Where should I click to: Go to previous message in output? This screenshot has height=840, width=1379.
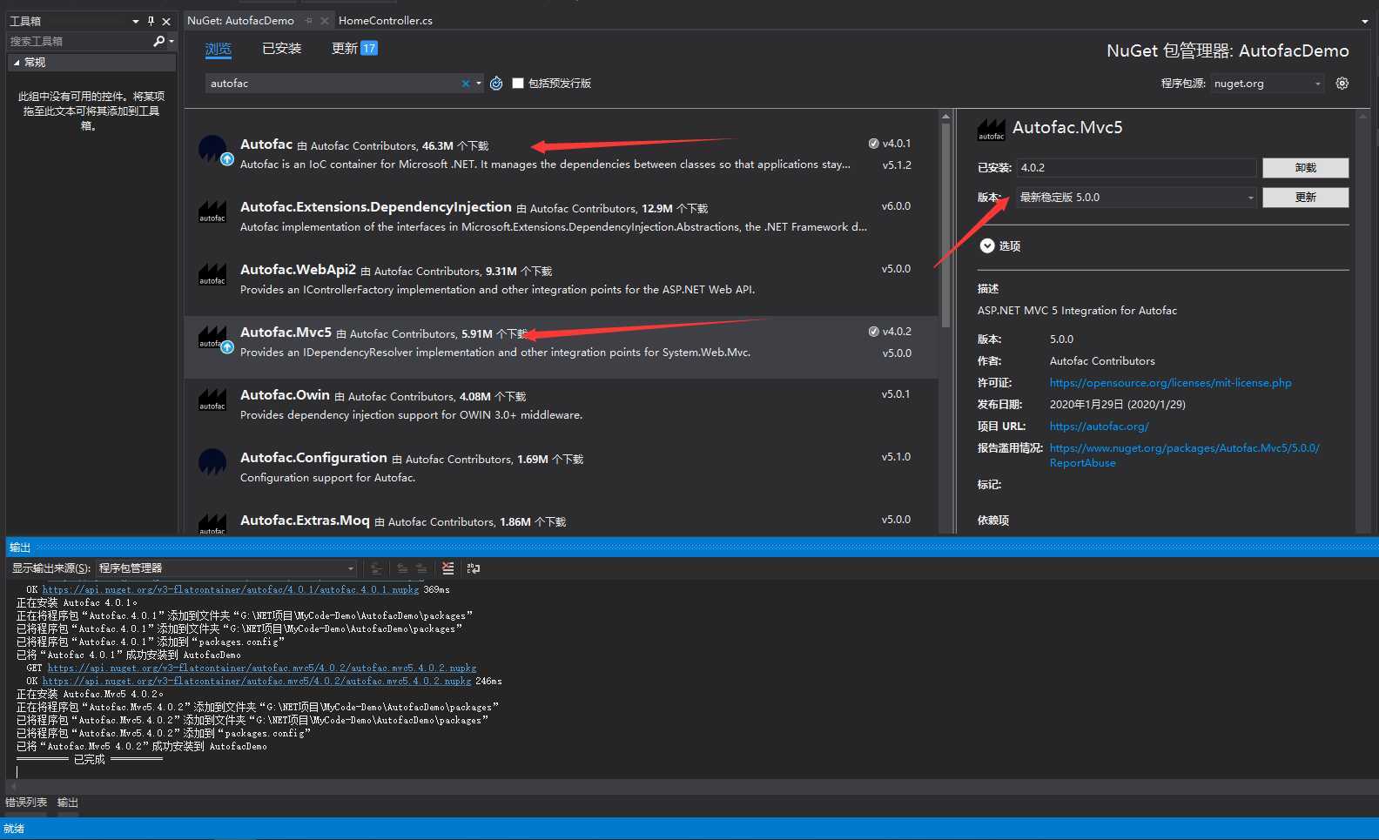coord(402,568)
